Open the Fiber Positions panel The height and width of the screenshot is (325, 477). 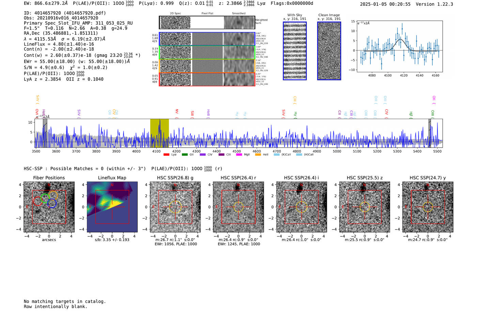tap(49, 207)
